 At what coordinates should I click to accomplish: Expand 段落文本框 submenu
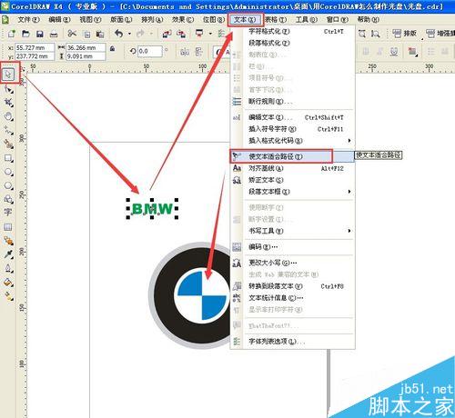click(x=349, y=192)
